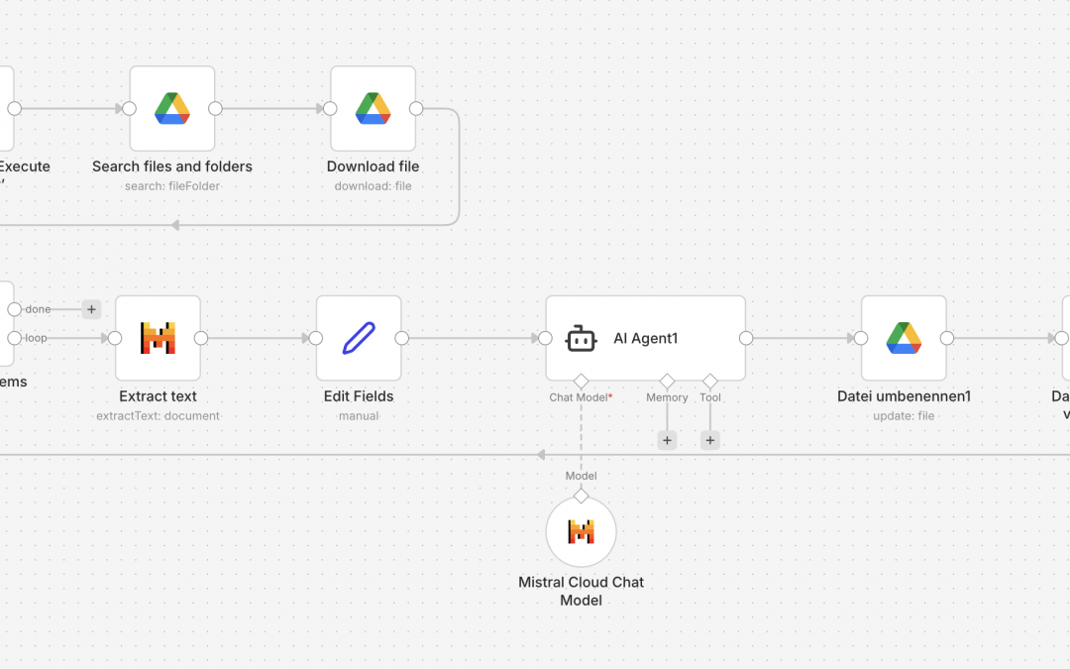Add a Tool sub-node with plus button
The width and height of the screenshot is (1070, 669).
pyautogui.click(x=710, y=440)
